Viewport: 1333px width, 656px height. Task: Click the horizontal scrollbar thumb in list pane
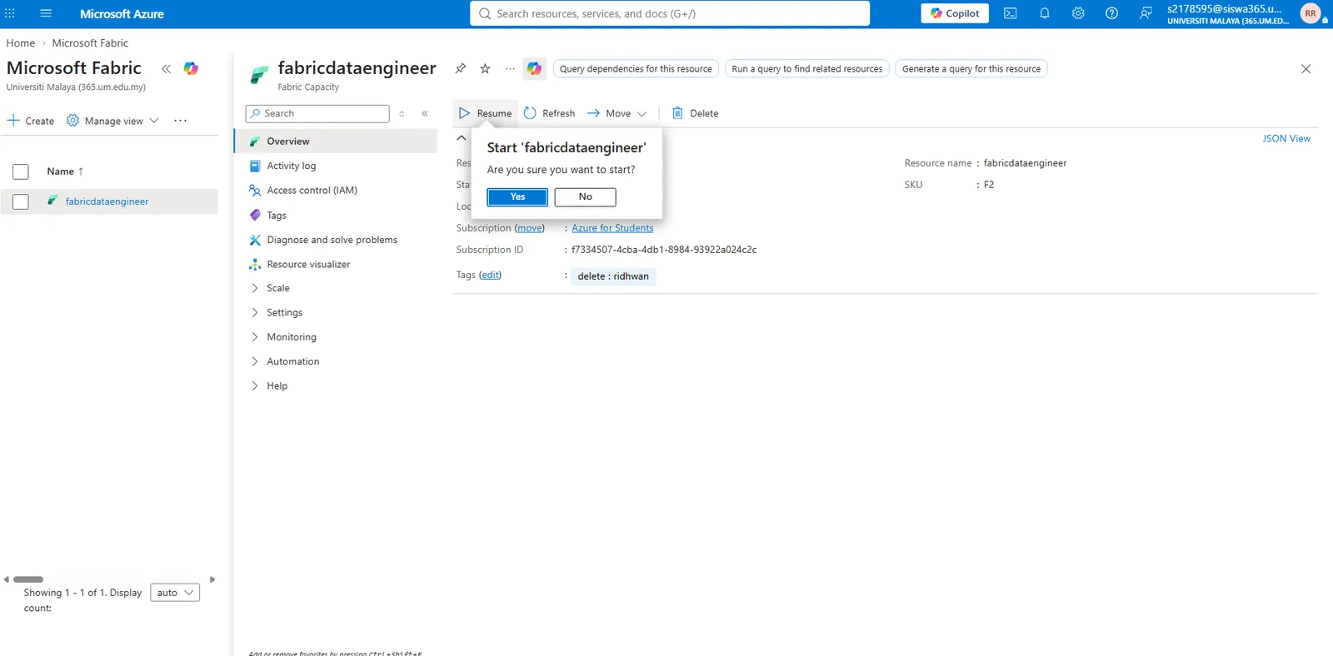coord(28,579)
